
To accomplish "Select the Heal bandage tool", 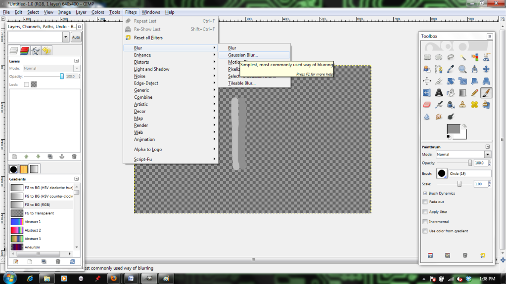I will pyautogui.click(x=474, y=105).
